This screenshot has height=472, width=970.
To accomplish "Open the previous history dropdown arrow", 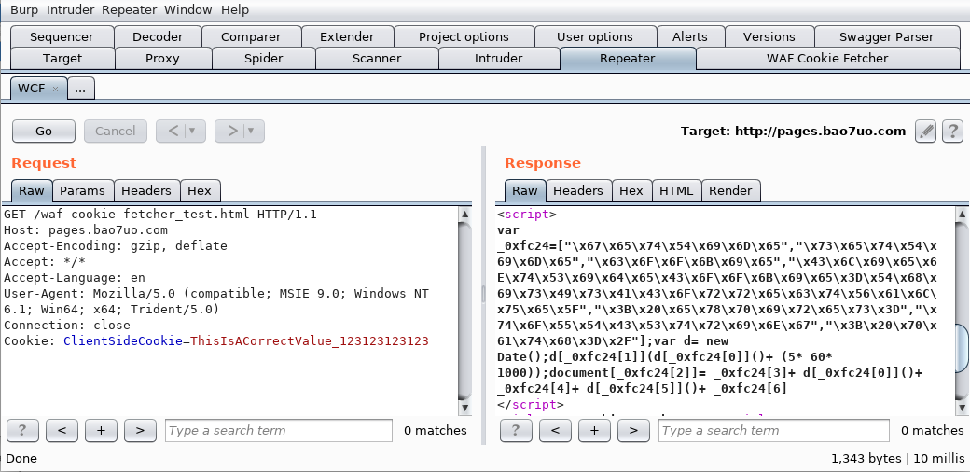I will [192, 132].
